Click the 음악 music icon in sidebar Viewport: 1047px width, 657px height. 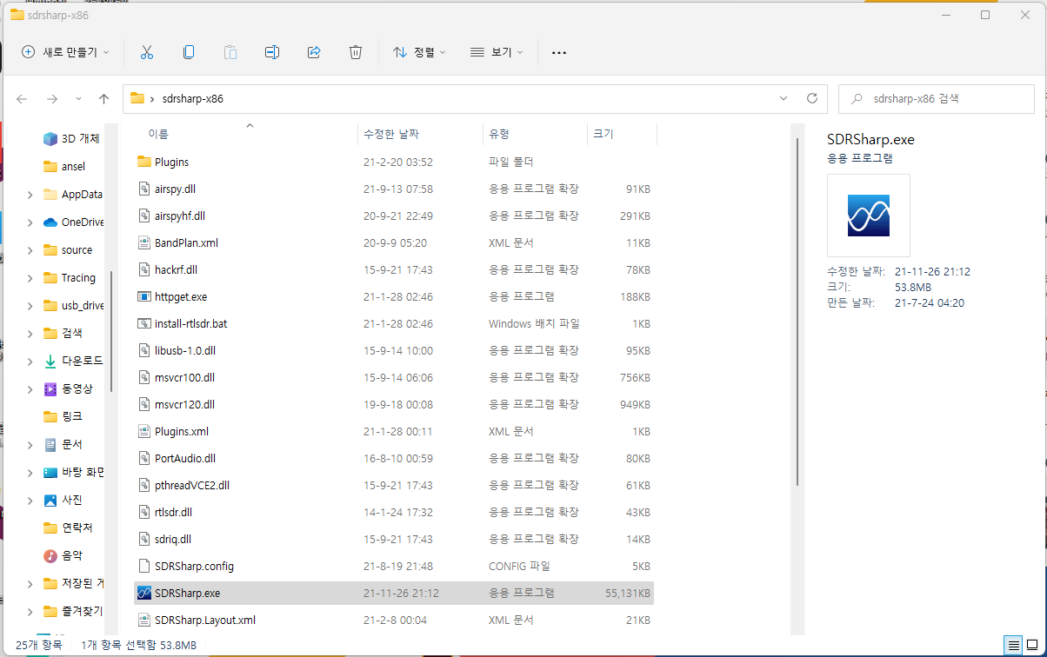pos(50,555)
